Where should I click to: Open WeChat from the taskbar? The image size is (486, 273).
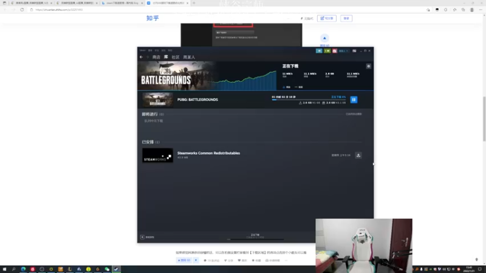(107, 269)
